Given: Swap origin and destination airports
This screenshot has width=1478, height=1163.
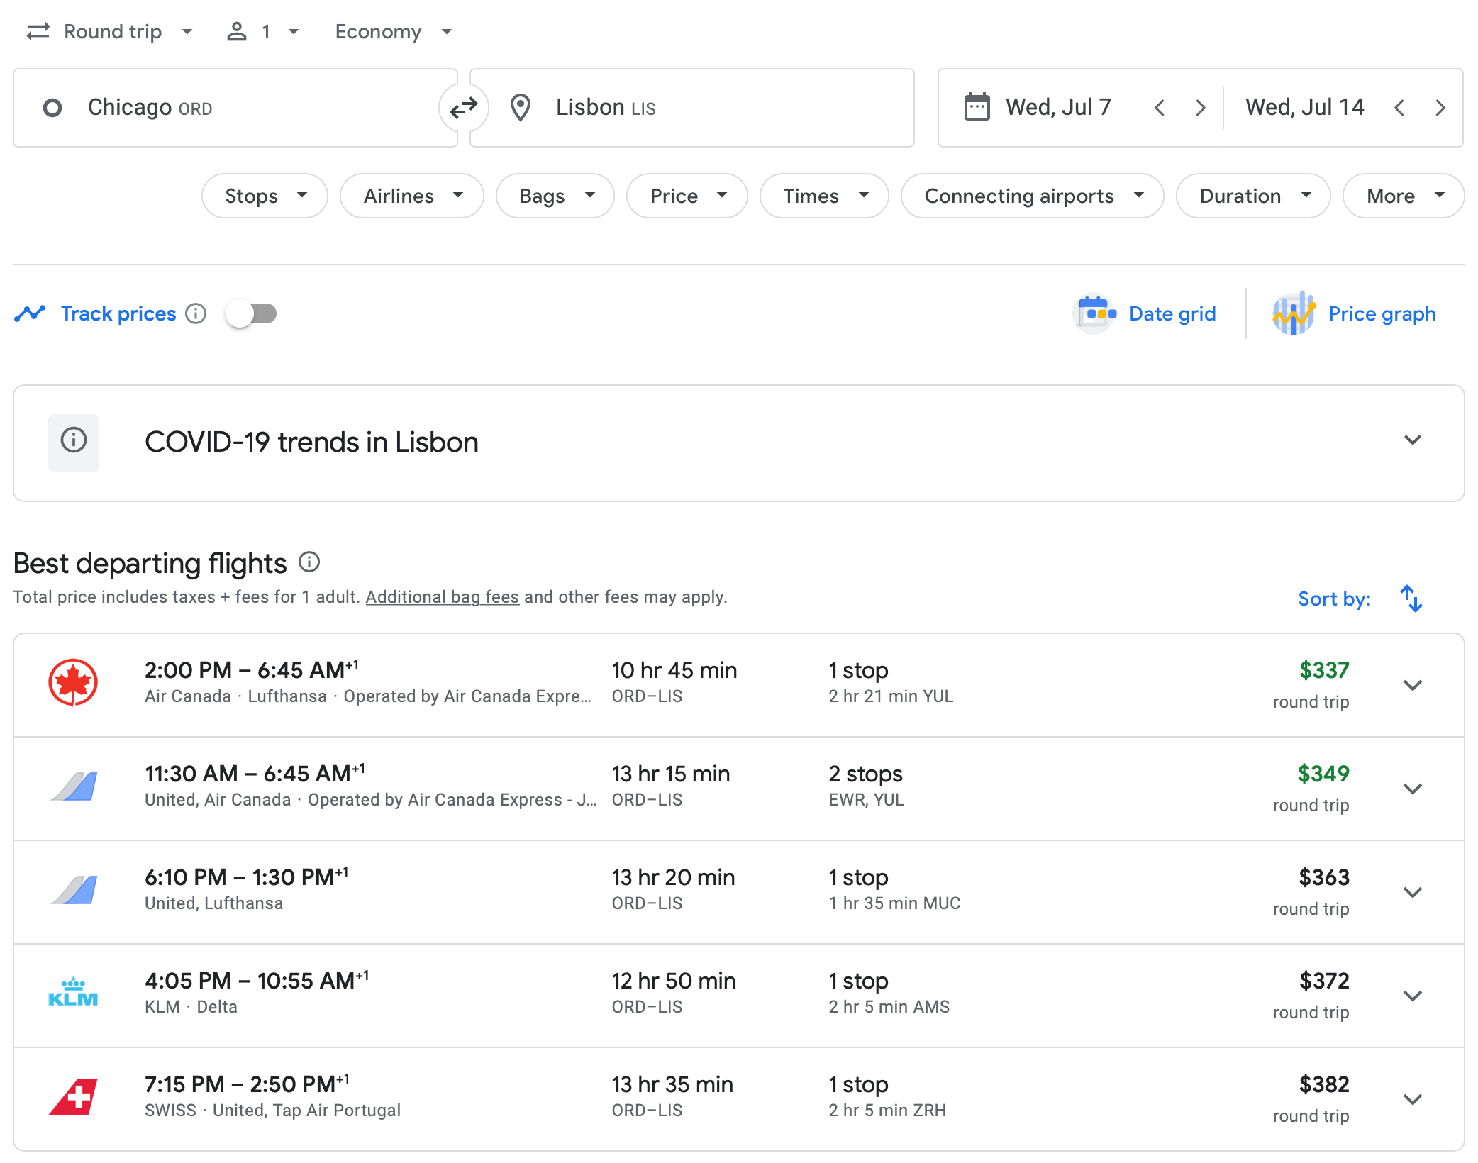Looking at the screenshot, I should pyautogui.click(x=464, y=107).
